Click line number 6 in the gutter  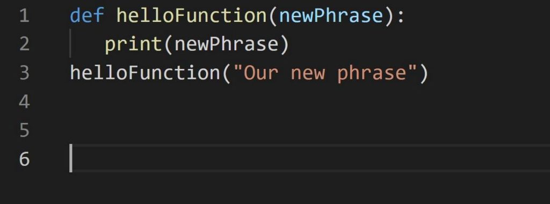click(x=24, y=159)
